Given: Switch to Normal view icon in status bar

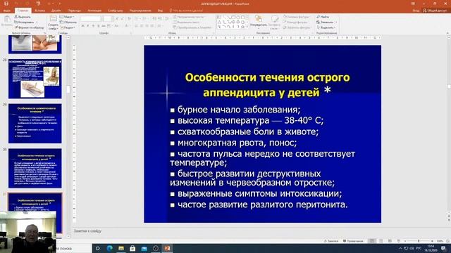Looking at the screenshot, I should click(372, 241).
